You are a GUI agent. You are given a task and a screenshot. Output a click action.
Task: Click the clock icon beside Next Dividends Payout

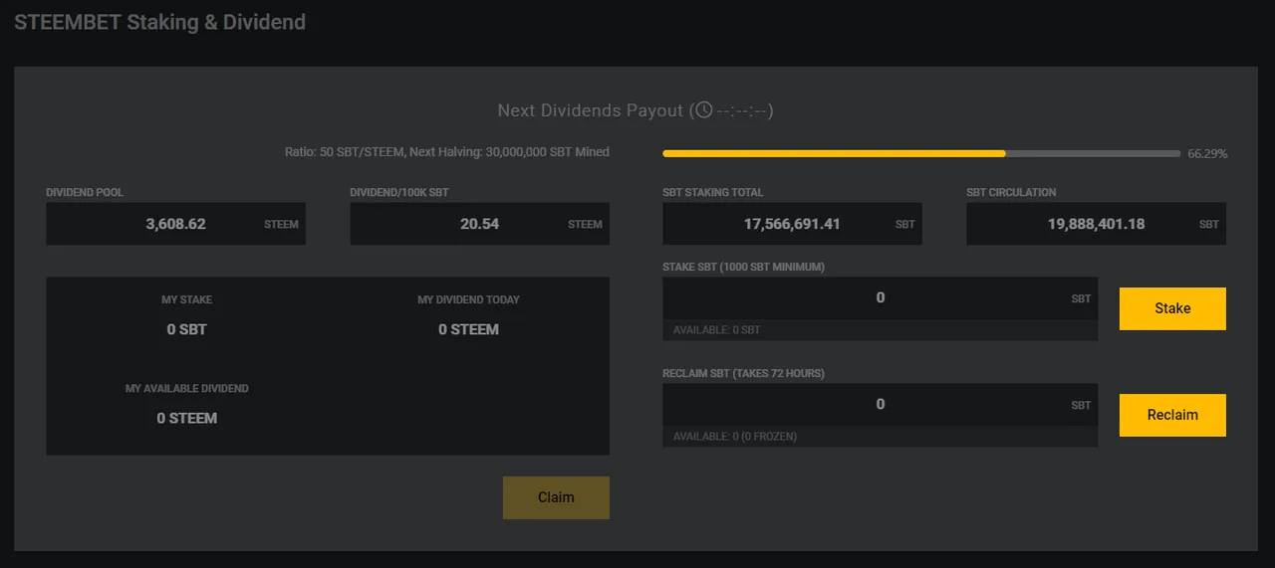[704, 110]
